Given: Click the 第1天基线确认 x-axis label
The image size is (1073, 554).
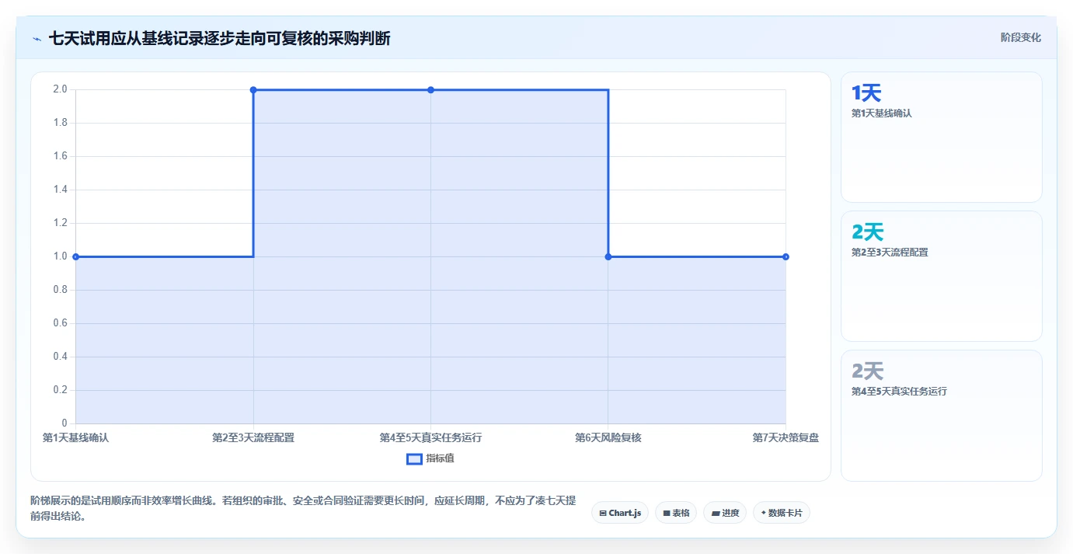Looking at the screenshot, I should click(75, 437).
